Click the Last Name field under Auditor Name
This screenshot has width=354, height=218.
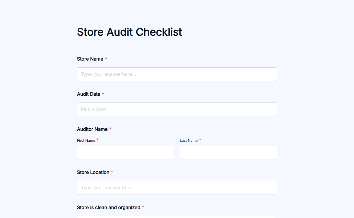click(x=228, y=152)
